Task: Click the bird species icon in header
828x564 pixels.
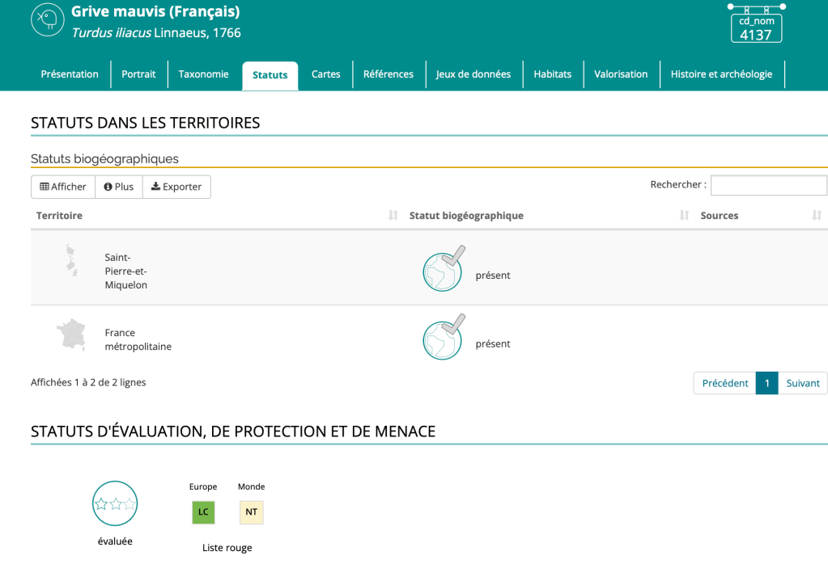Action: click(x=48, y=20)
